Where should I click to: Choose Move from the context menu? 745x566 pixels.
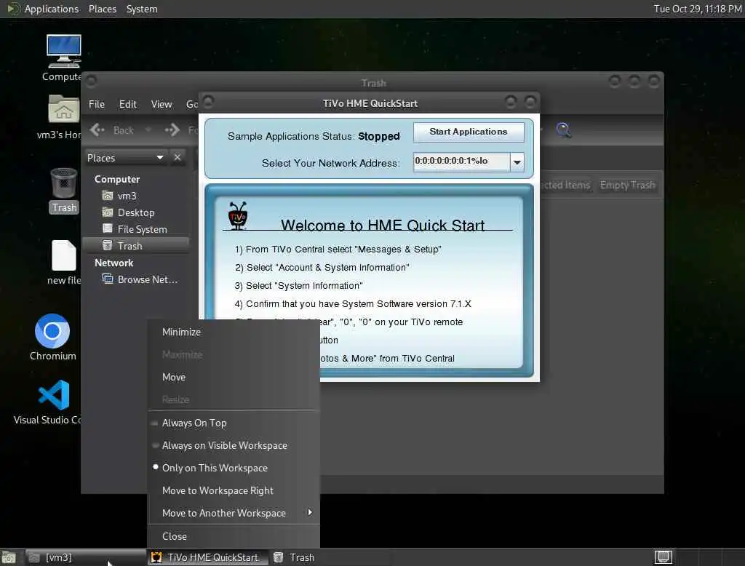click(x=234, y=378)
